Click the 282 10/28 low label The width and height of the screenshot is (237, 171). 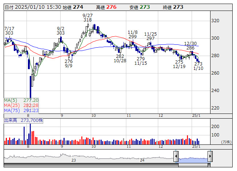point(120,59)
